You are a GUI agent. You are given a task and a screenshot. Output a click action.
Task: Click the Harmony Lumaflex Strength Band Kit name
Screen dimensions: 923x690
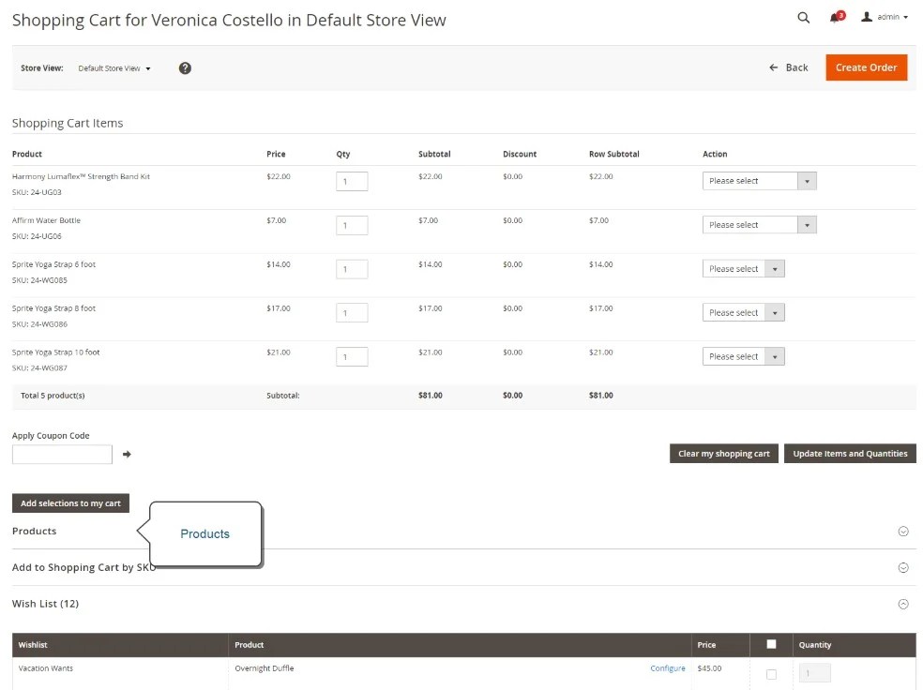(82, 176)
